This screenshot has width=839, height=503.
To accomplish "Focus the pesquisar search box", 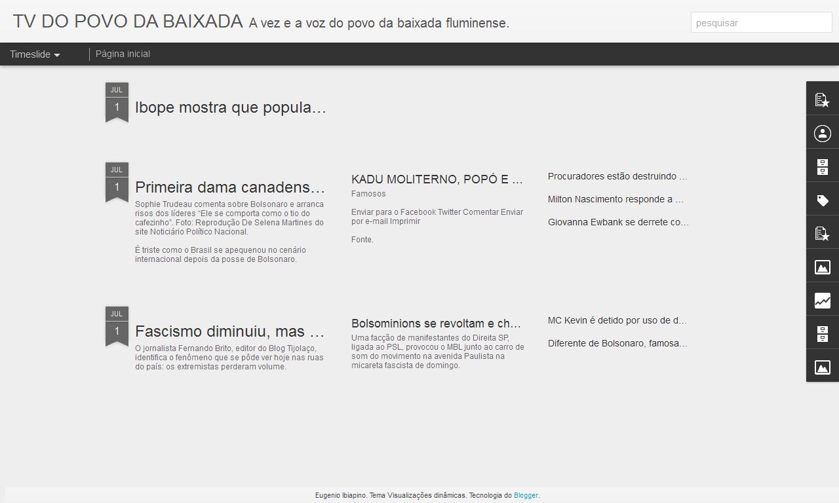I will click(760, 23).
